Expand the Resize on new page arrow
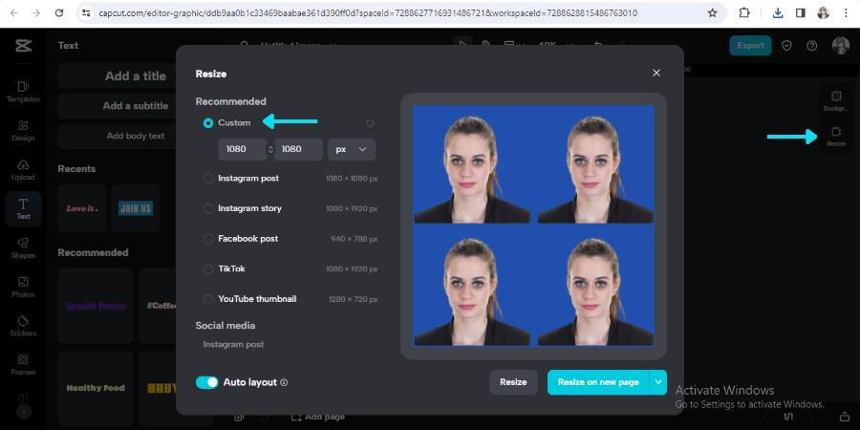Viewport: 860px width, 430px height. pos(658,382)
